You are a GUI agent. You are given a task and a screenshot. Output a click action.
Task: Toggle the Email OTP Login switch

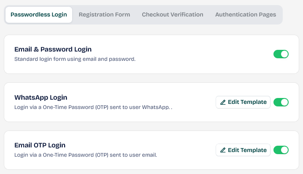[281, 150]
